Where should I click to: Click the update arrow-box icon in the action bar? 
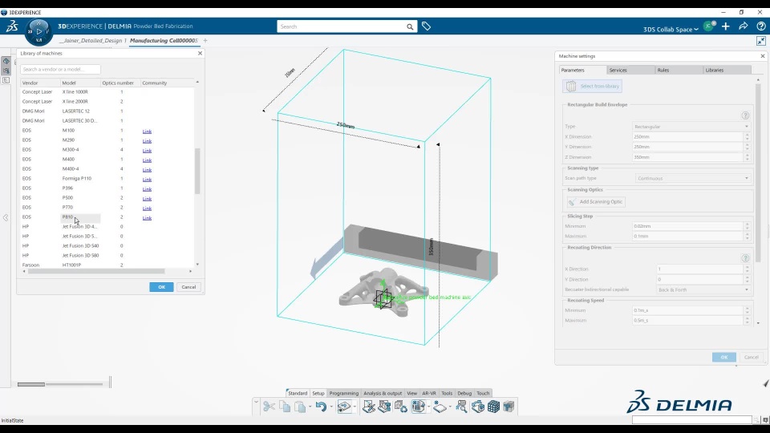(344, 407)
